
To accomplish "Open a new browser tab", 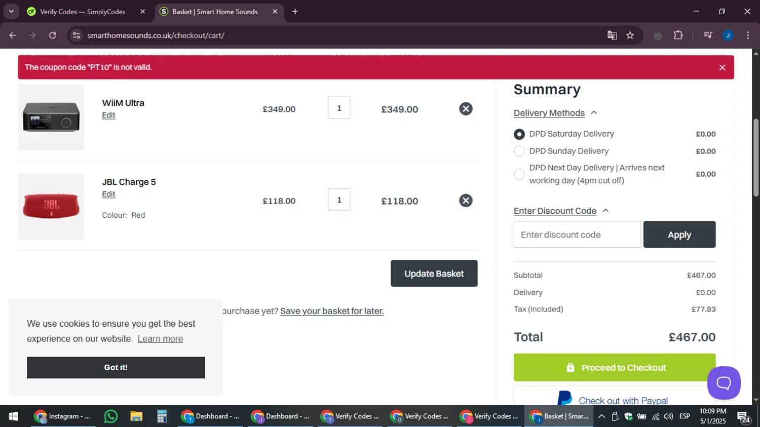I will [x=295, y=12].
